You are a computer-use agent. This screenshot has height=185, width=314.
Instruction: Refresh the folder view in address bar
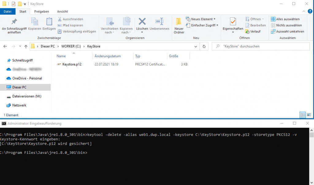pyautogui.click(x=204, y=46)
